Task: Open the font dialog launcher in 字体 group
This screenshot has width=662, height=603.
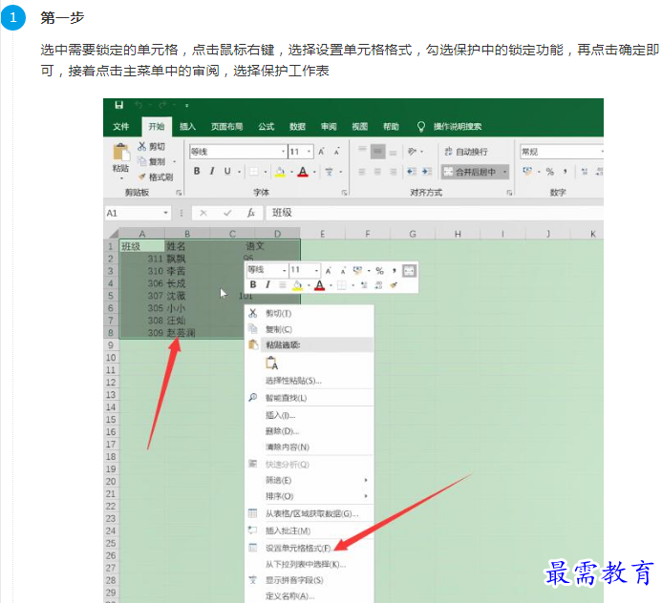Action: pyautogui.click(x=344, y=193)
